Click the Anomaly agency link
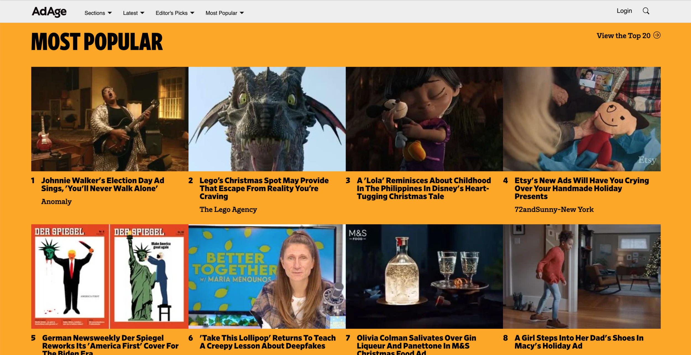The width and height of the screenshot is (691, 355). tap(56, 202)
